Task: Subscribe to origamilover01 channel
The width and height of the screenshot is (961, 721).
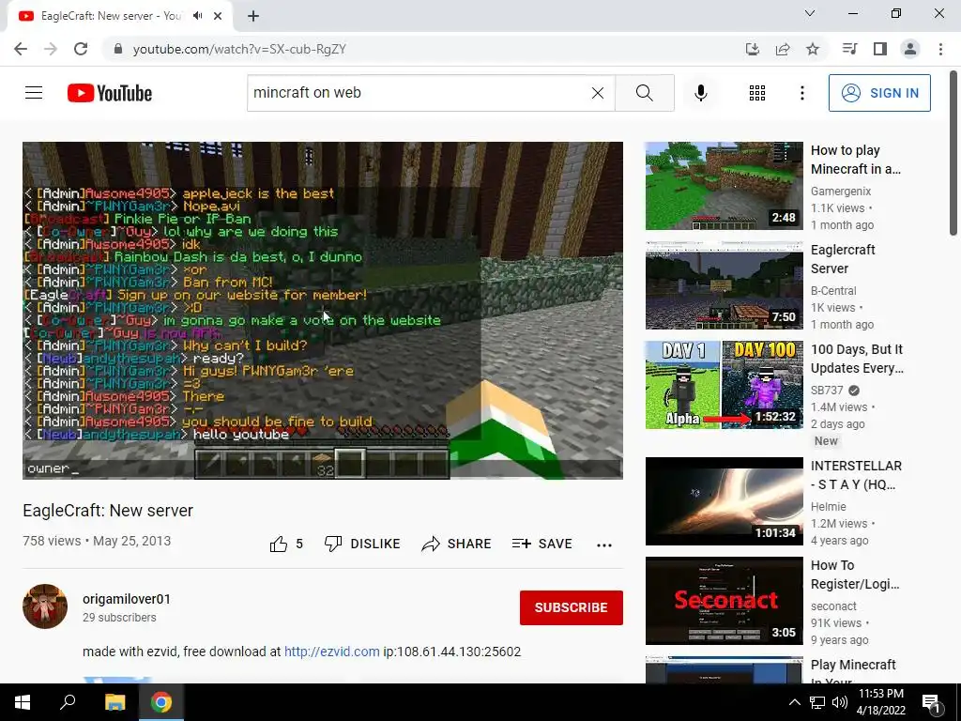Action: 572,607
